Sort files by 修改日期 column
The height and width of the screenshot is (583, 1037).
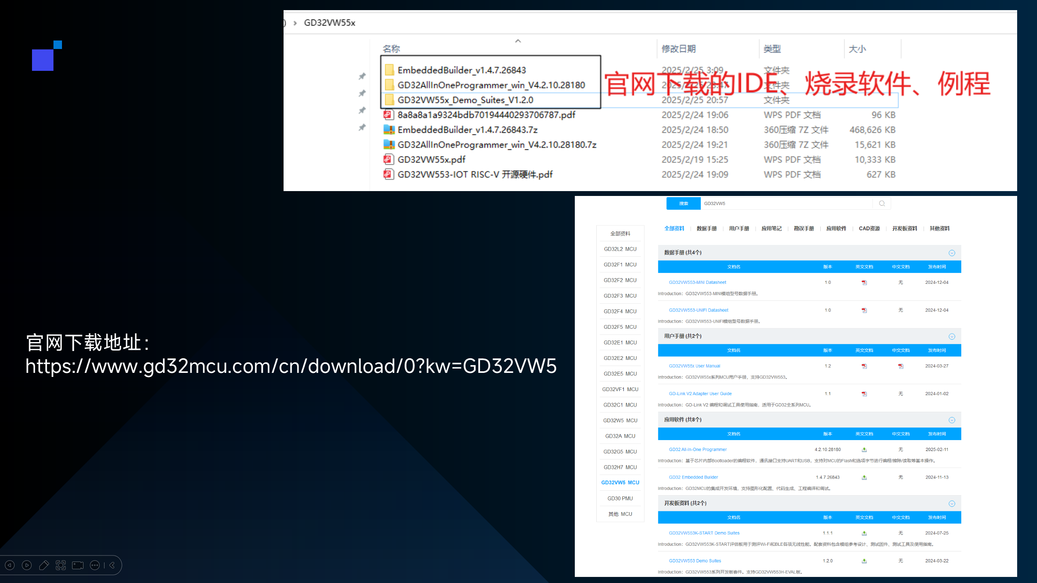coord(679,49)
